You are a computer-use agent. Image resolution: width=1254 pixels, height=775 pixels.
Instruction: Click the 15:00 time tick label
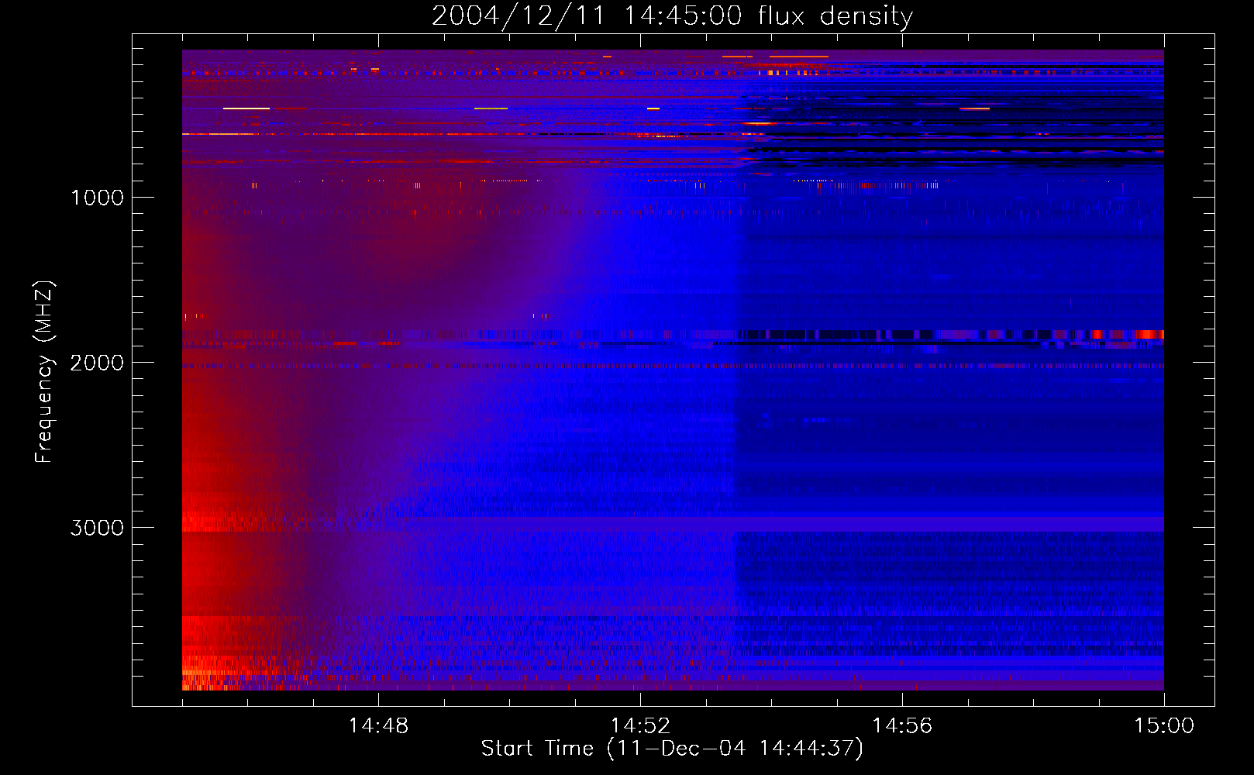[x=1164, y=726]
